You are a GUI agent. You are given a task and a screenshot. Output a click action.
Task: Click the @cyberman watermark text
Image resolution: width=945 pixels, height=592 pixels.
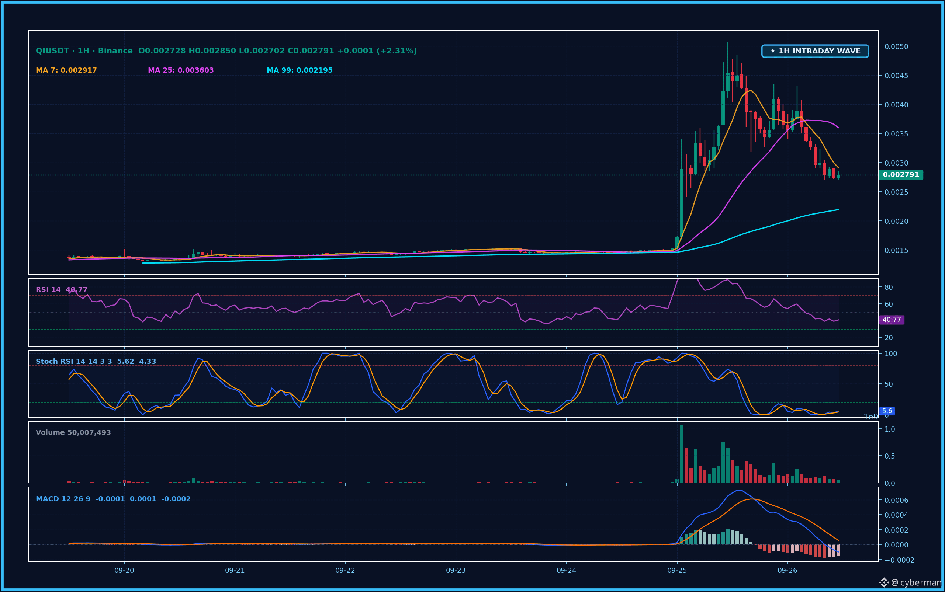tap(916, 583)
